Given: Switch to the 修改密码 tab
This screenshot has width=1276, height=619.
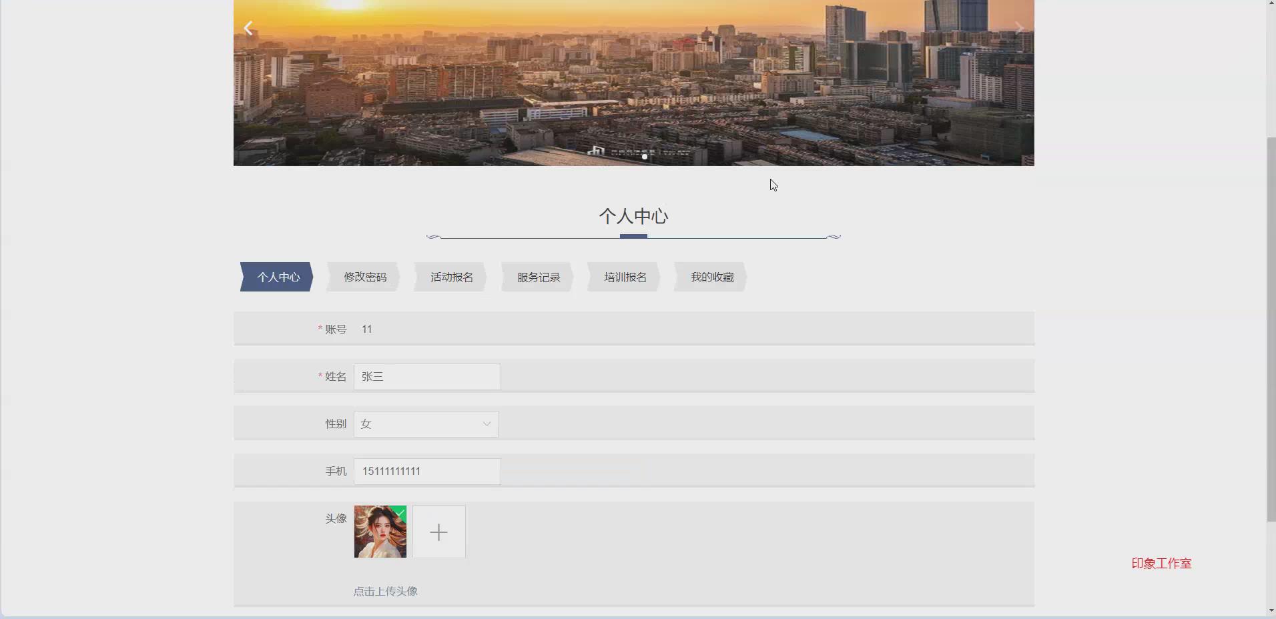Looking at the screenshot, I should [364, 277].
